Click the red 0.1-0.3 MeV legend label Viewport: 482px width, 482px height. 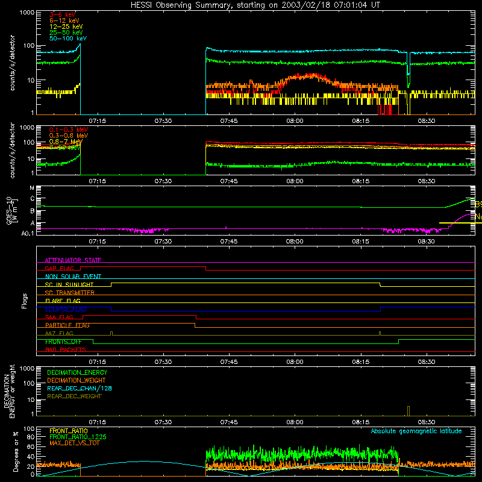coord(69,130)
